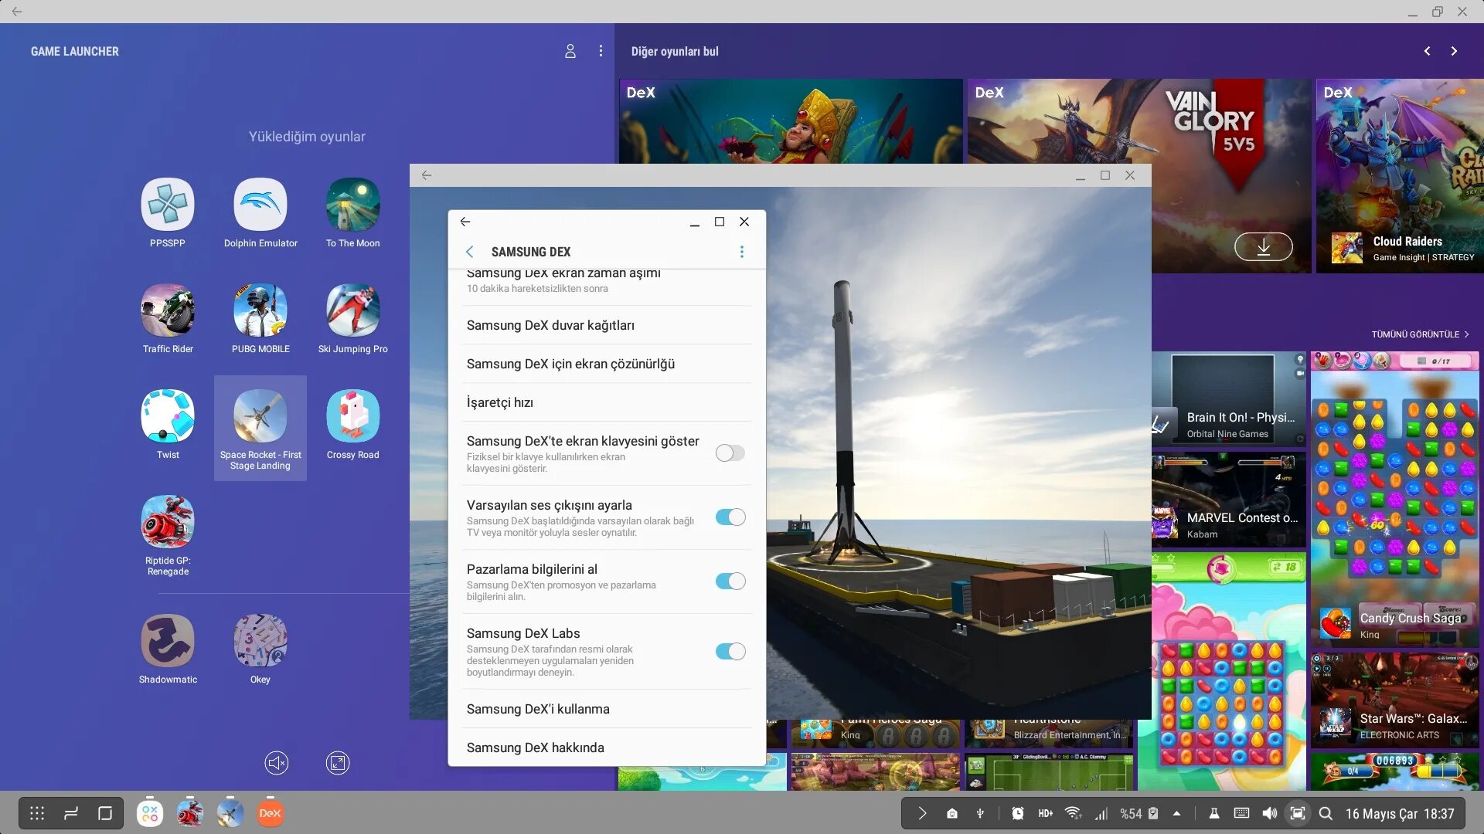Image resolution: width=1484 pixels, height=834 pixels.
Task: Click outer settings window back arrow
Action: (426, 175)
